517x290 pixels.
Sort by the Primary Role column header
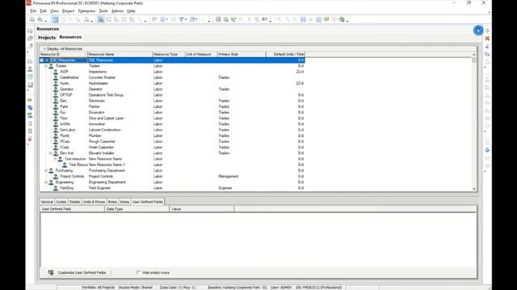242,54
